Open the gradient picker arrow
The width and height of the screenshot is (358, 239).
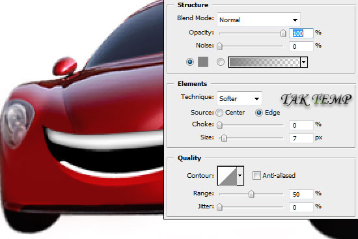tap(304, 62)
